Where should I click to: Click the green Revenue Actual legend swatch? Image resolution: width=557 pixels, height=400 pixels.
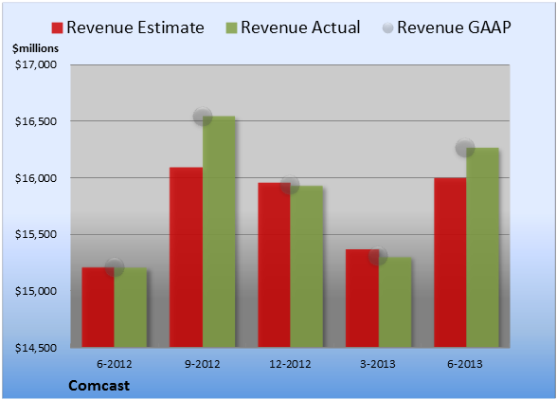point(231,27)
